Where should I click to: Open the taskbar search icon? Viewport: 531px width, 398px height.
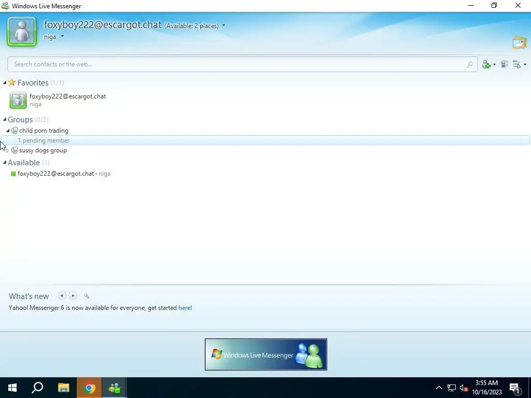(x=37, y=388)
